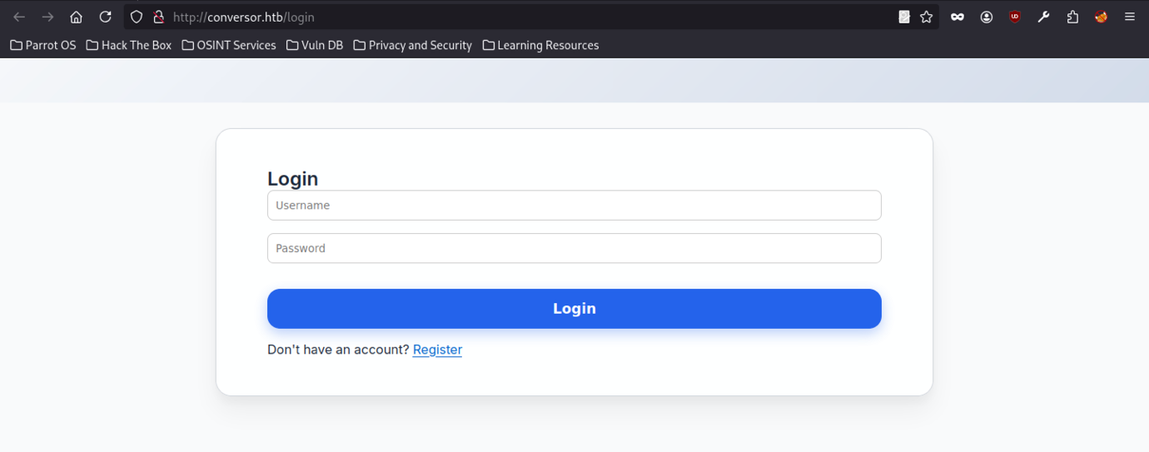Toggle the FoxyProxy fox extension icon
The height and width of the screenshot is (452, 1149).
click(1101, 17)
